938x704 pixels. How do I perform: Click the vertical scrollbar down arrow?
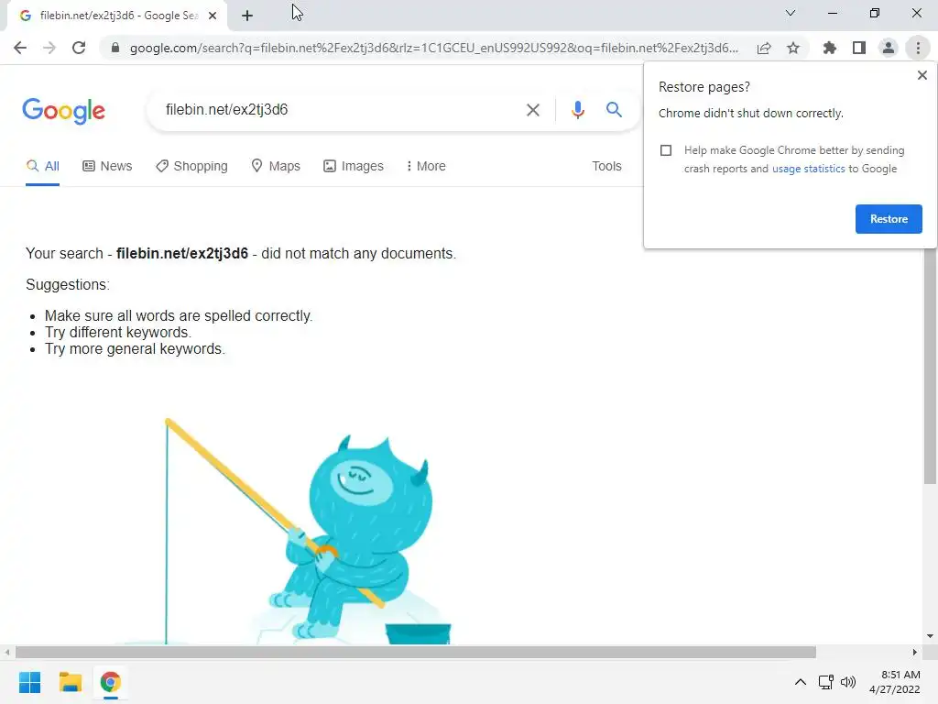tap(930, 636)
